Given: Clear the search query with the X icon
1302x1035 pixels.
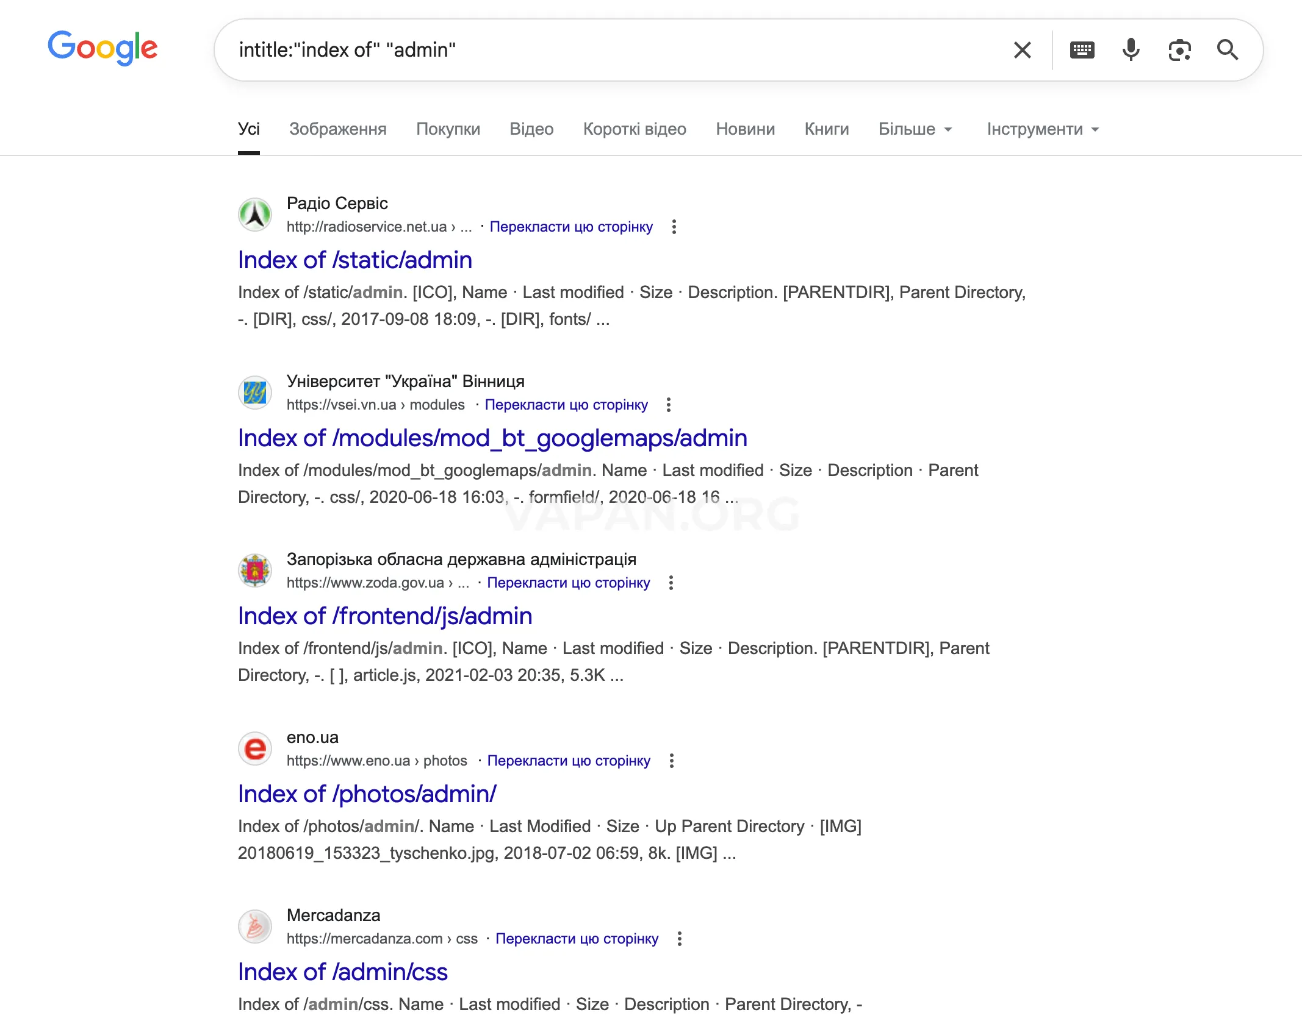Looking at the screenshot, I should coord(1023,50).
